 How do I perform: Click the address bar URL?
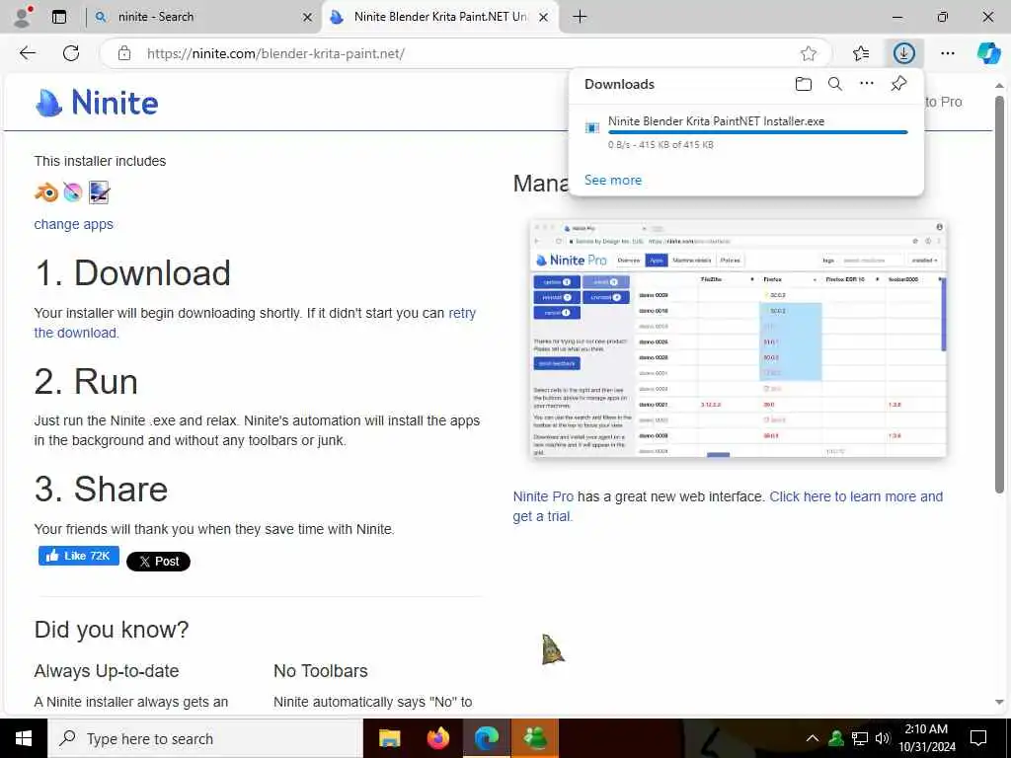(276, 53)
